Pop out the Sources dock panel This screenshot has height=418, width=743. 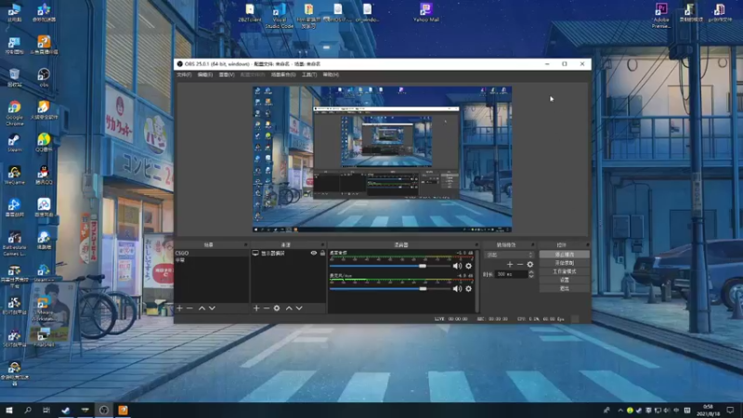pyautogui.click(x=322, y=245)
